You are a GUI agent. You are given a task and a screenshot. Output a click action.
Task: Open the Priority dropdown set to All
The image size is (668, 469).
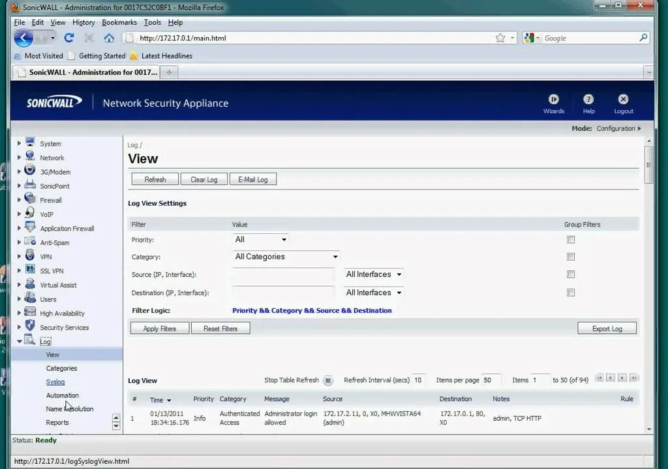coord(260,240)
